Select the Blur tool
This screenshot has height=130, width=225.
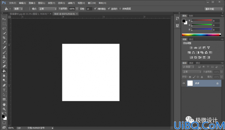click(4, 76)
